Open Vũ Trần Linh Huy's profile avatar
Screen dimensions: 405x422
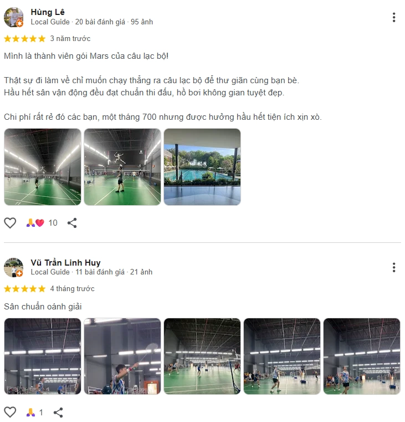13,267
